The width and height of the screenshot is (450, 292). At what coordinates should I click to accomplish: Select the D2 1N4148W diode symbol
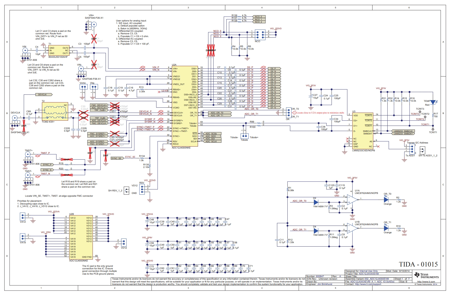[x=316, y=202]
